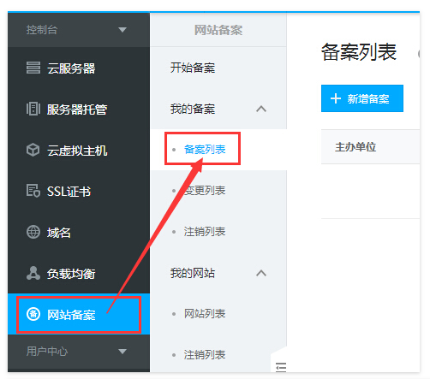The image size is (430, 379).
Task: Click the 云虚拟主机 cube icon
Action: coord(33,150)
